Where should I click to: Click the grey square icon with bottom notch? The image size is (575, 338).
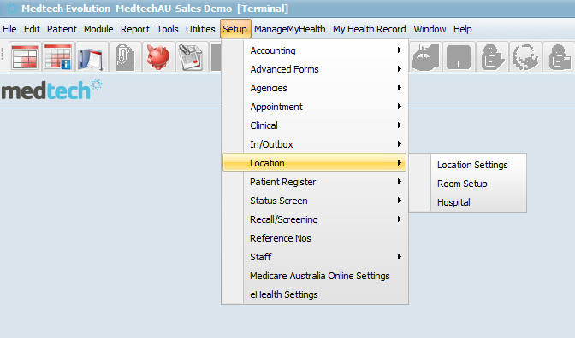click(459, 57)
